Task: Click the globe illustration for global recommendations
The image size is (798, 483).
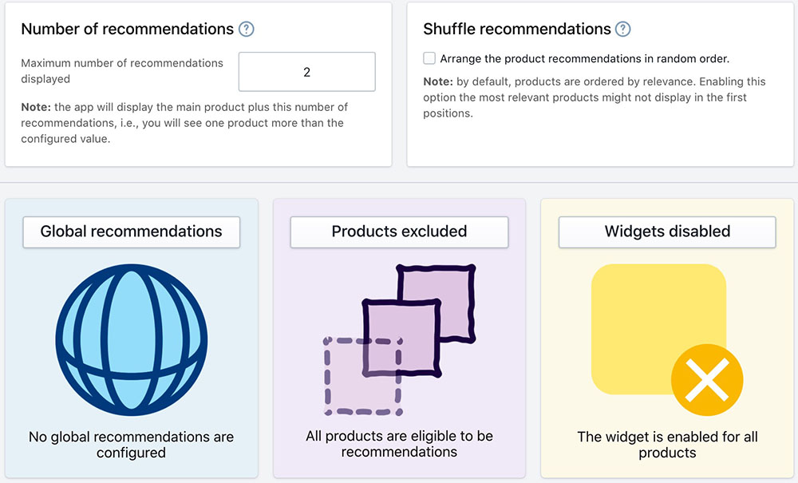Action: tap(132, 339)
